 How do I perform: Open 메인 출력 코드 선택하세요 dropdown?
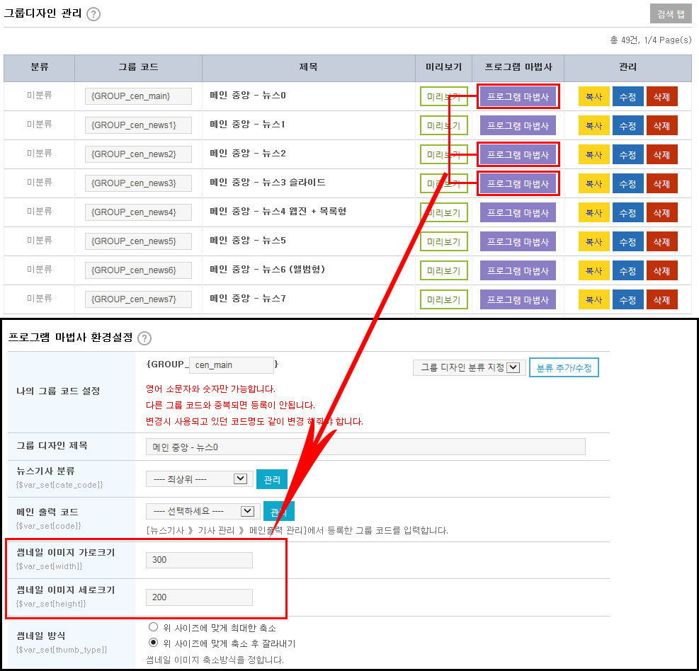203,511
